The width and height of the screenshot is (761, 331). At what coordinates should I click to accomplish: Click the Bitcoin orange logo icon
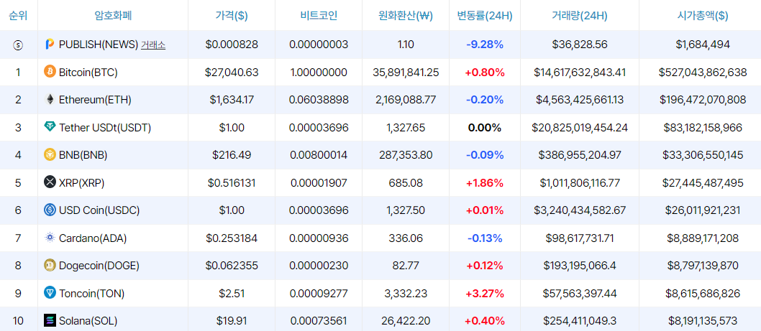click(x=50, y=73)
